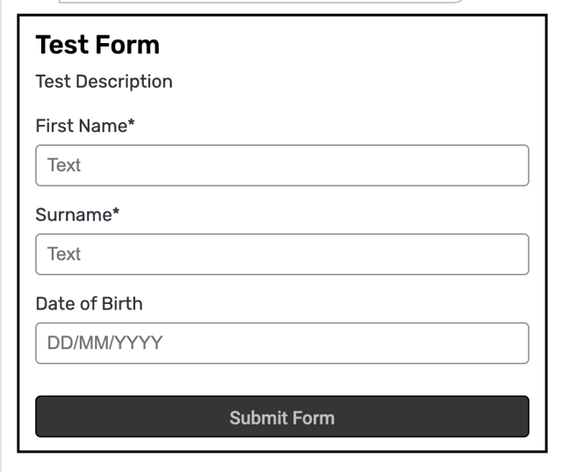Image resolution: width=562 pixels, height=472 pixels.
Task: Click the Test Form heading
Action: coord(97,45)
